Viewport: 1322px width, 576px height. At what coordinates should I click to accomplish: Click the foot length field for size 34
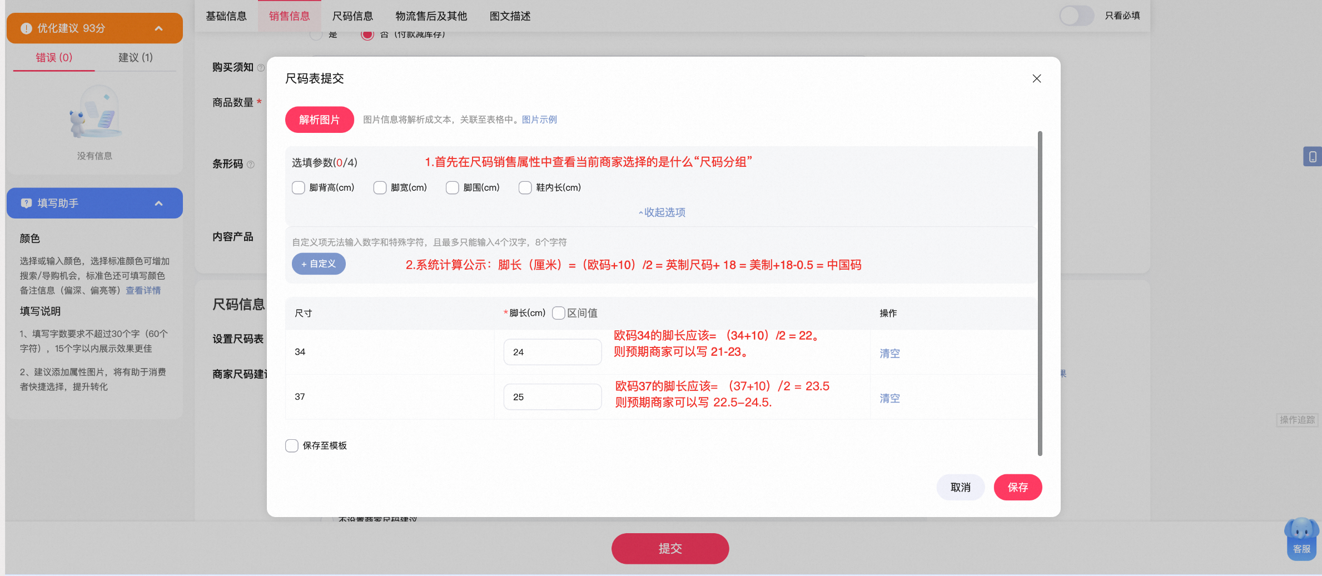553,352
